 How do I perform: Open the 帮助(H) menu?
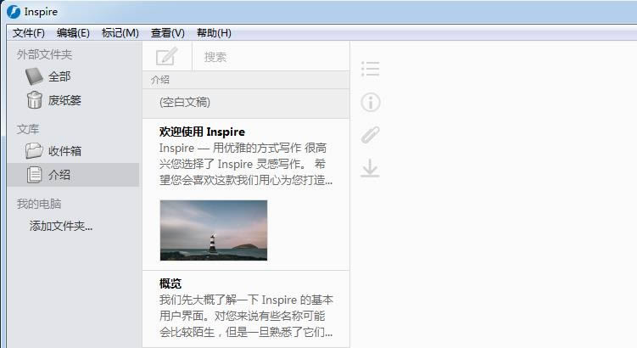click(x=214, y=33)
